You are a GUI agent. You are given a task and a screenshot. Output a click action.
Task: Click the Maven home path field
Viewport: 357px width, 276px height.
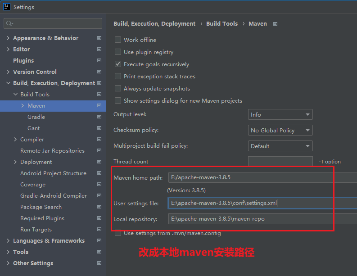pos(262,177)
